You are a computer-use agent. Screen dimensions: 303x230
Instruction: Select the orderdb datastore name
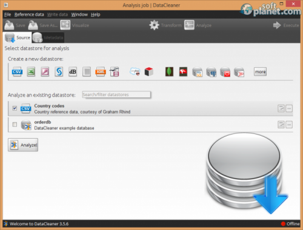(x=42, y=122)
